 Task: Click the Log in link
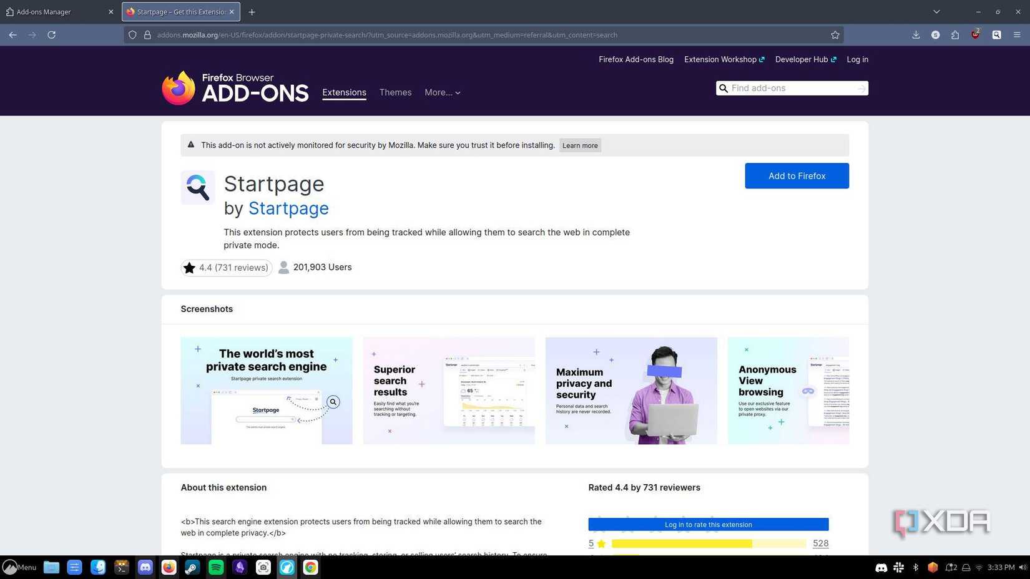point(857,59)
